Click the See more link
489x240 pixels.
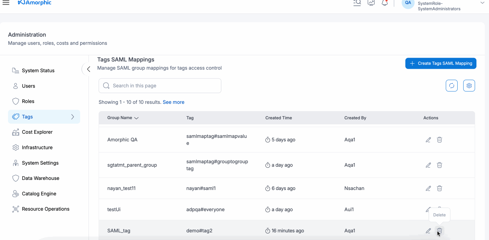(173, 102)
